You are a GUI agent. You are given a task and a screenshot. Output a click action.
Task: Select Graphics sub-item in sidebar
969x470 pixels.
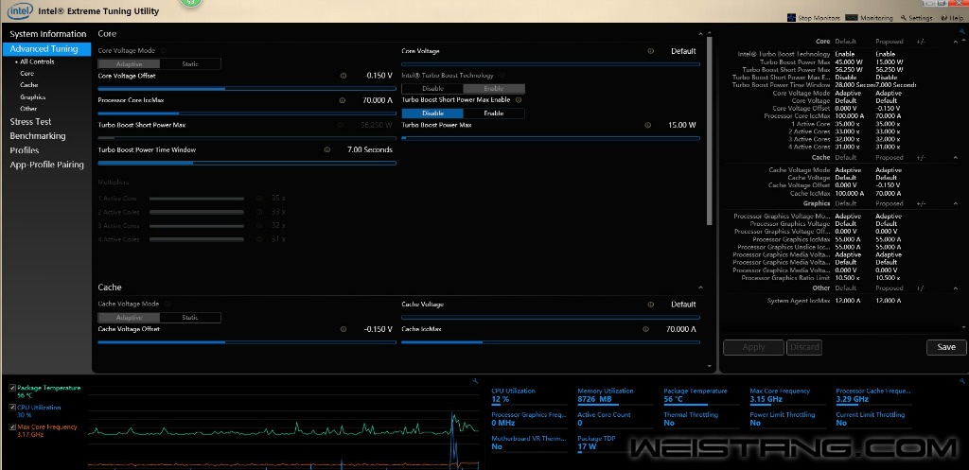click(x=32, y=97)
